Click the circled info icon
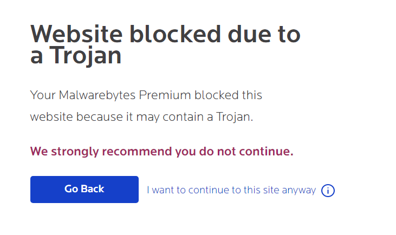396x235 pixels. (x=328, y=190)
